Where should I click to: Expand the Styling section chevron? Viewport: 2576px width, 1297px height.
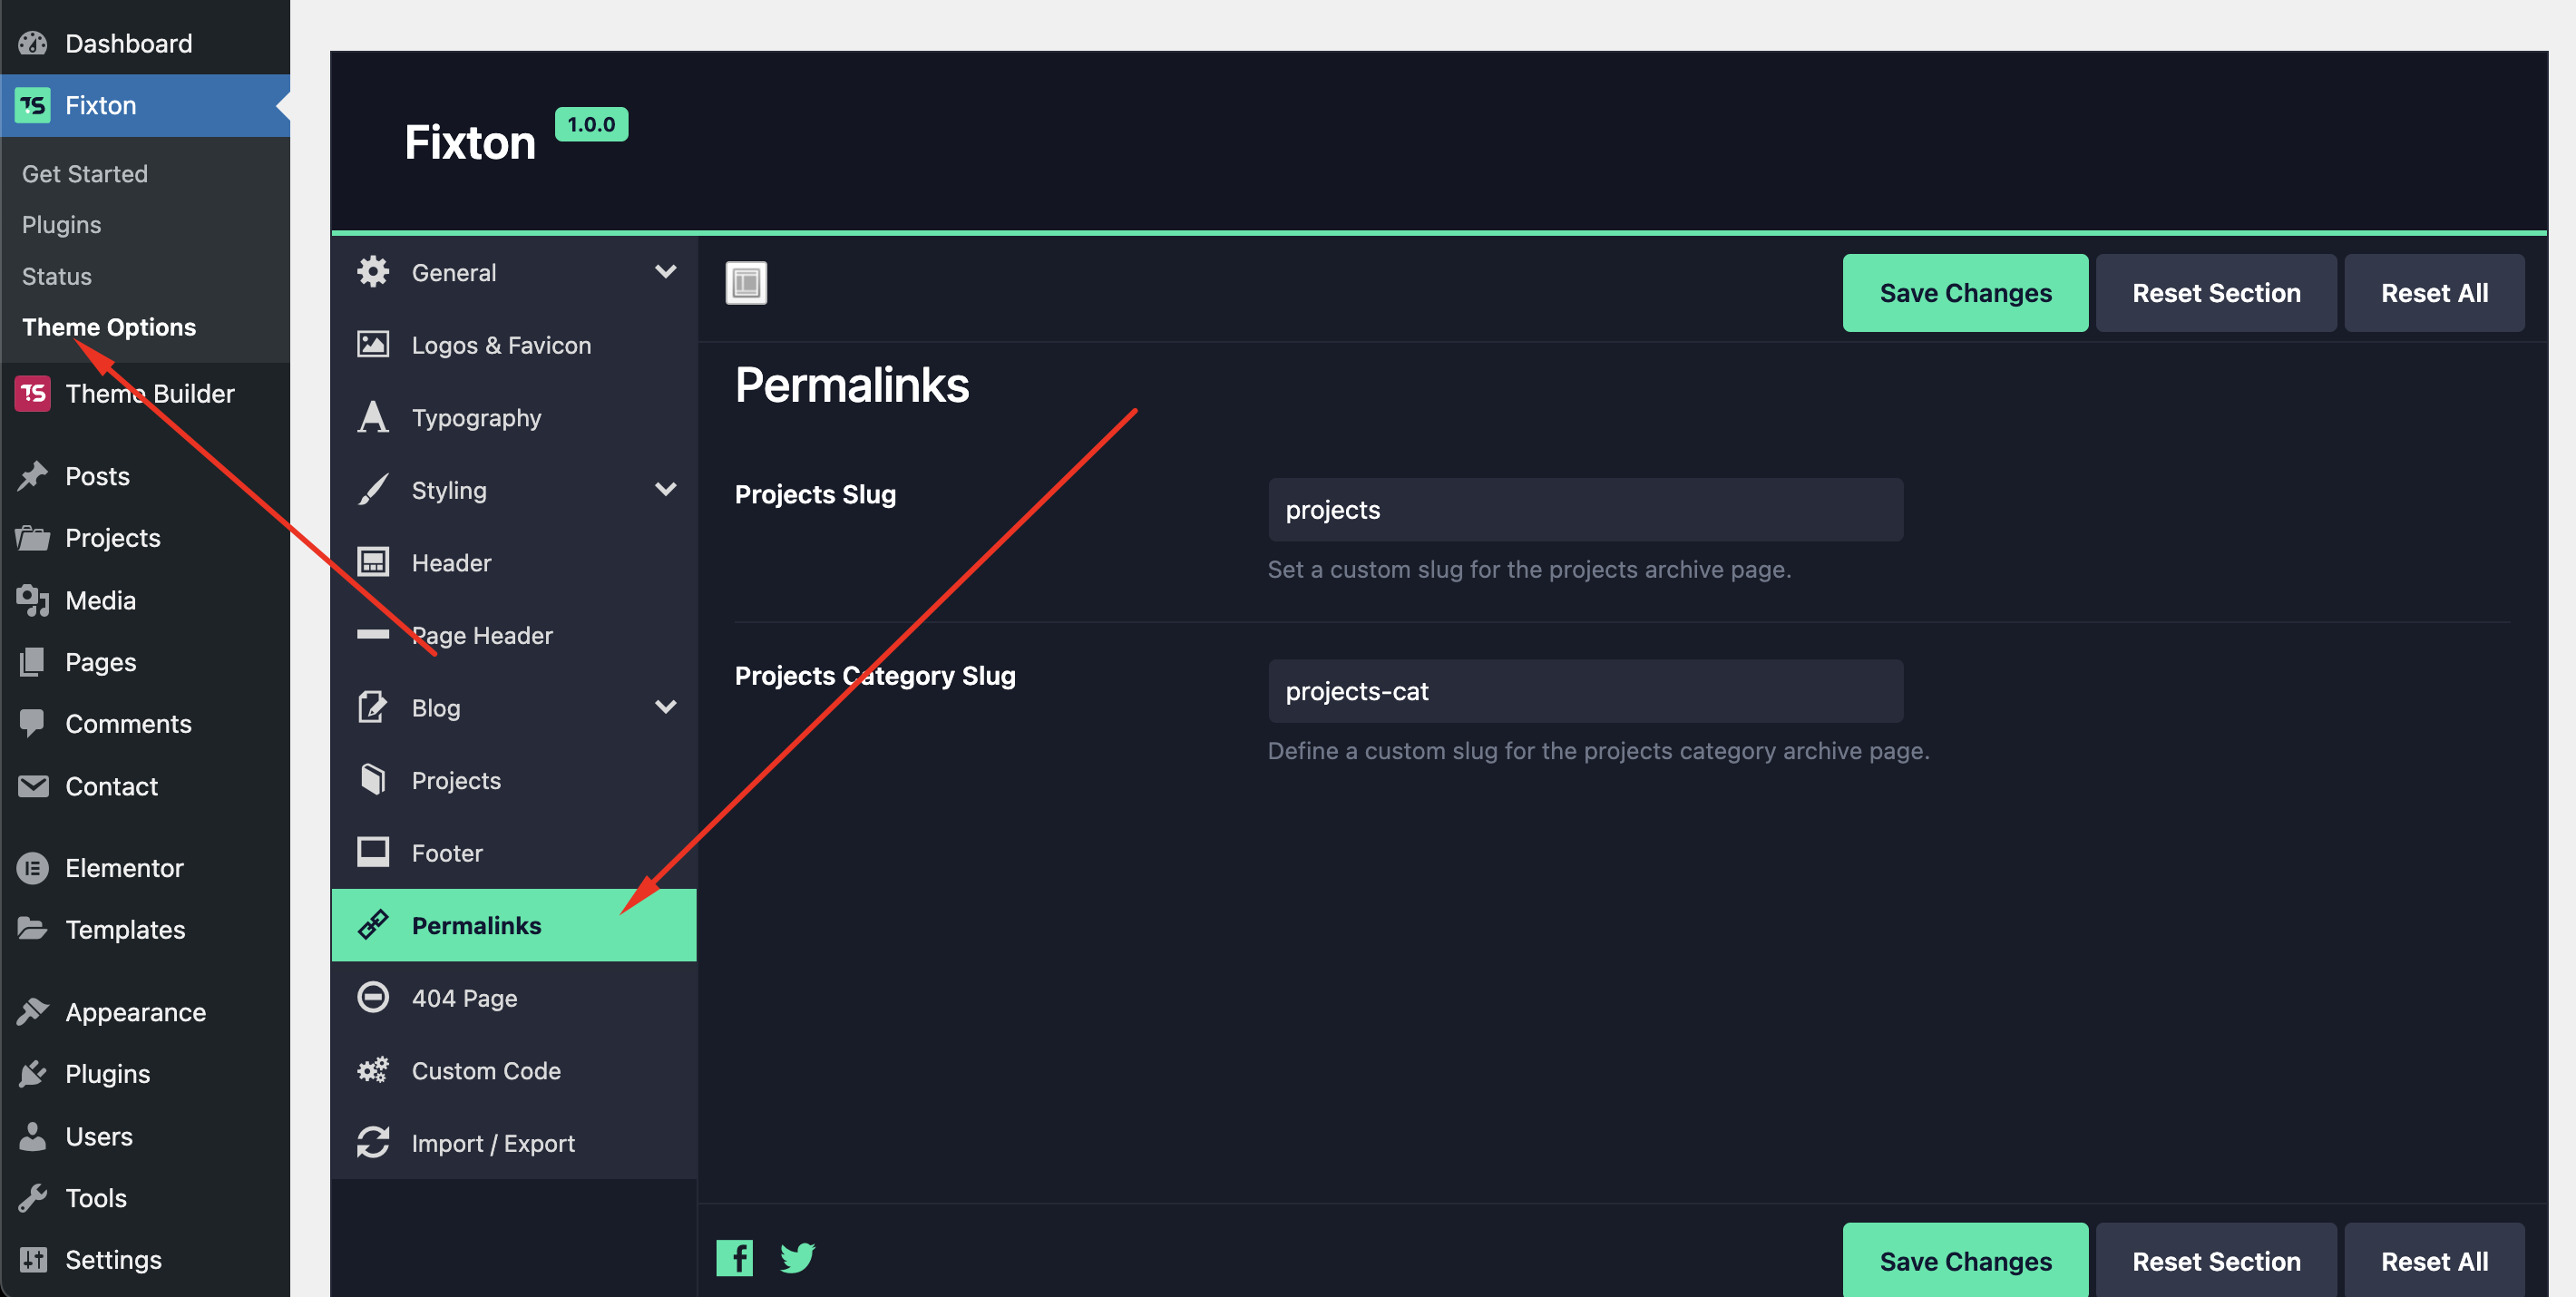click(665, 490)
